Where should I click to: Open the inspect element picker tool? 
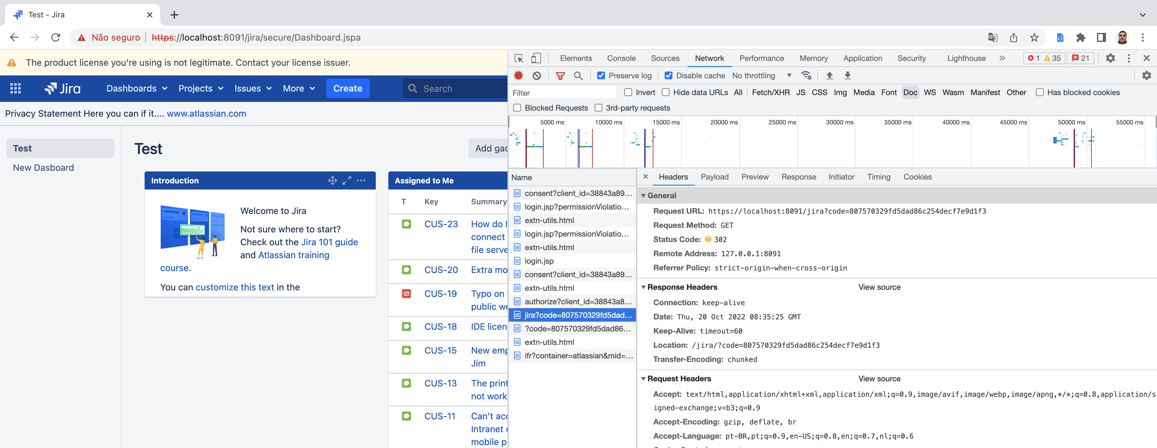(x=519, y=58)
